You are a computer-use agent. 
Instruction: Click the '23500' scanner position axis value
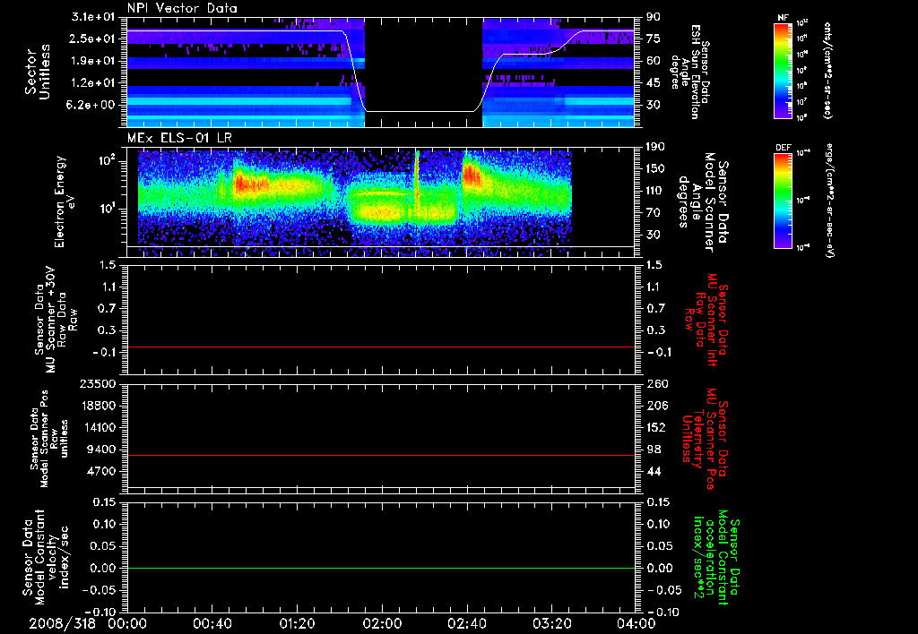(97, 384)
